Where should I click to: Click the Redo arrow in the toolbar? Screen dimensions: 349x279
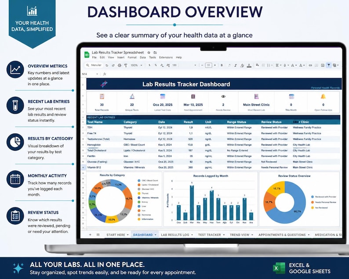113,65
